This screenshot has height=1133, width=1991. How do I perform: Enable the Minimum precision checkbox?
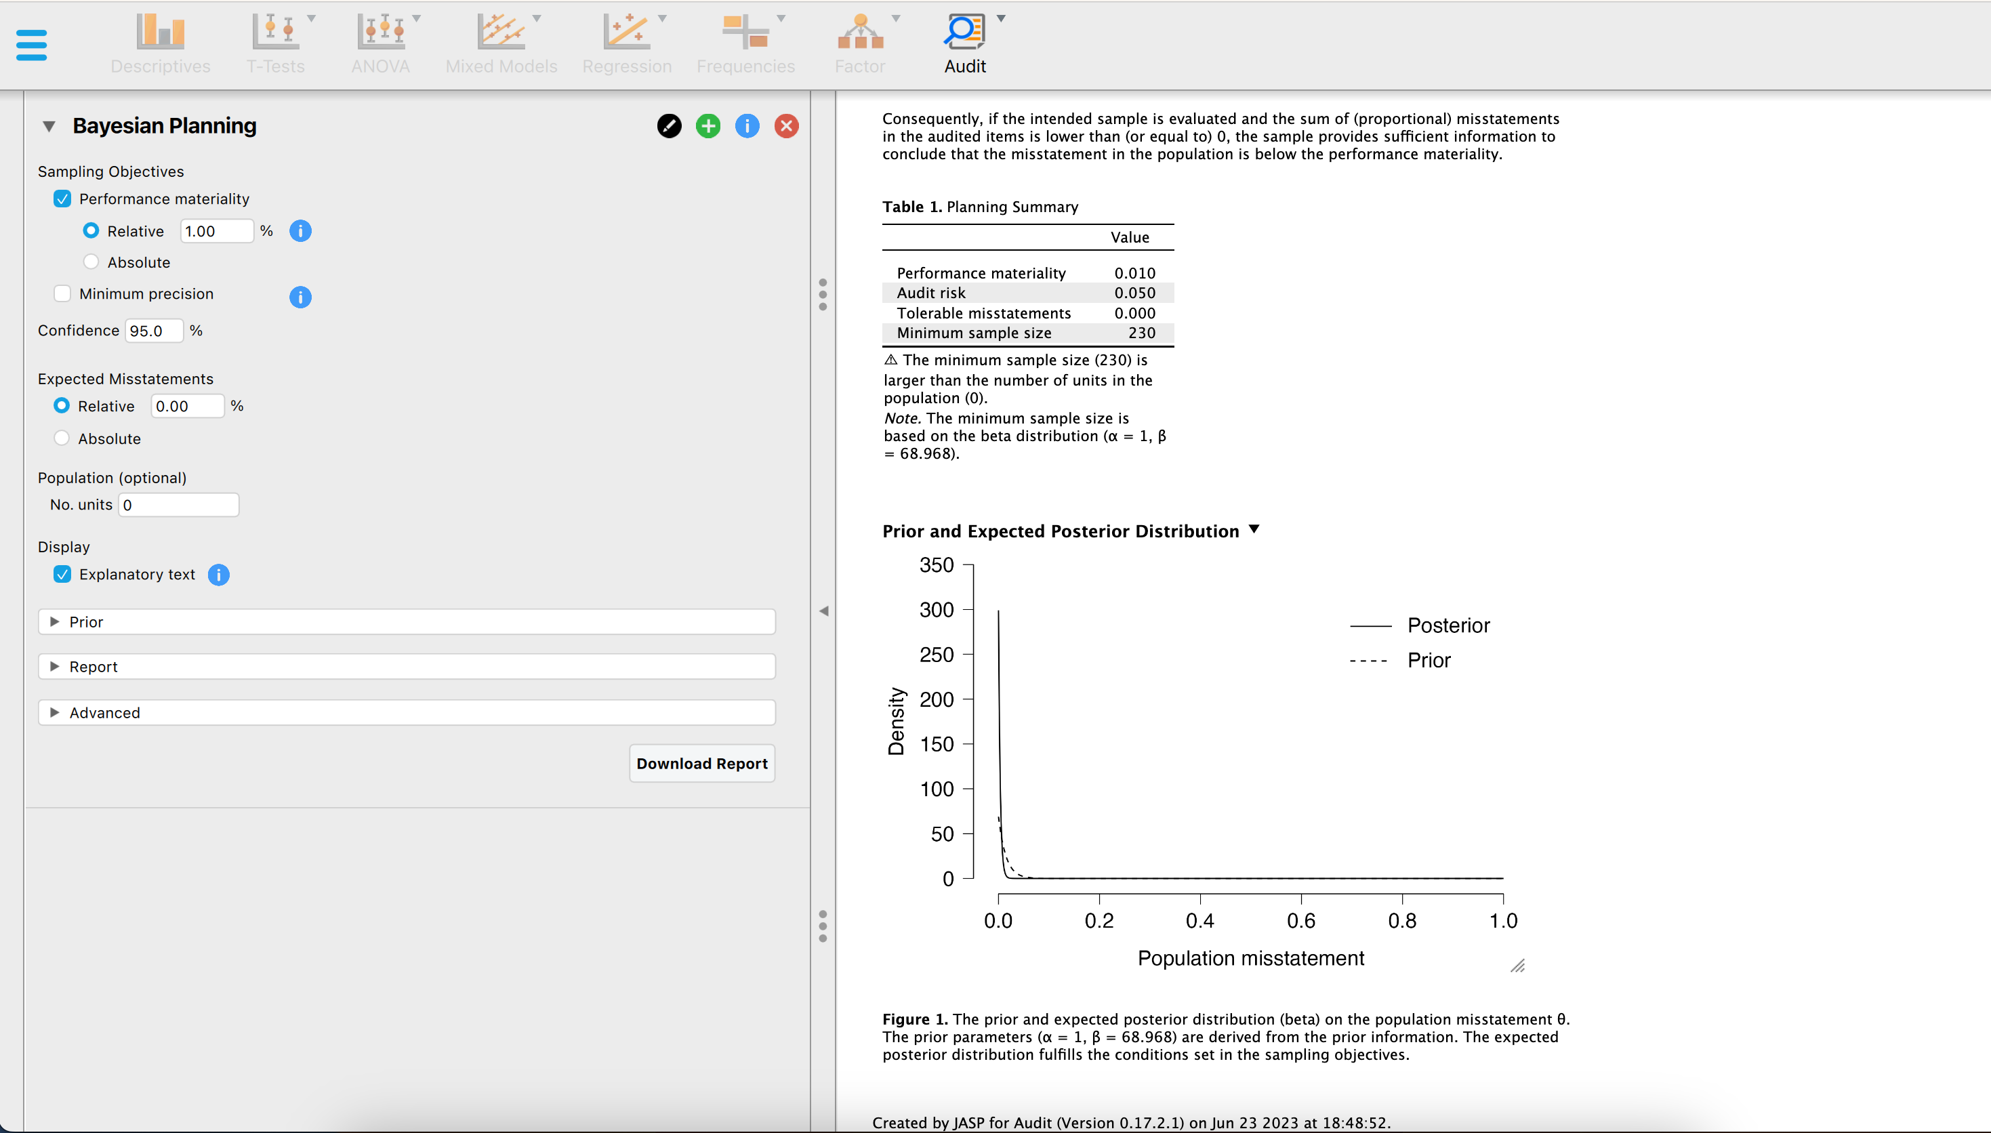[62, 294]
